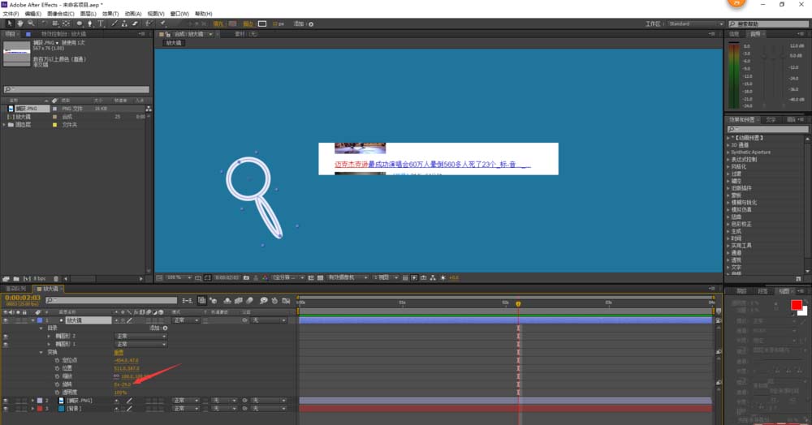
Task: Click the toolbar stroke color swatch
Action: (262, 24)
